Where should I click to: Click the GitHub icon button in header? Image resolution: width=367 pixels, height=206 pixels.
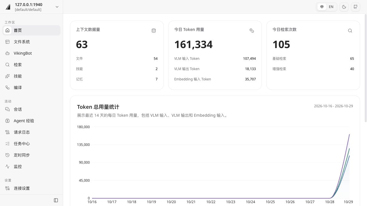click(356, 7)
